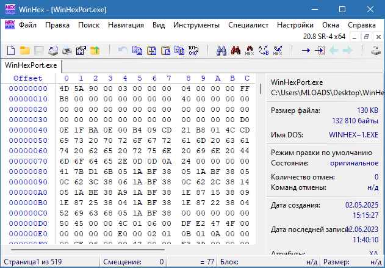The image size is (385, 268).
Task: Find hex values with red binoculars icon
Action: 236,50
